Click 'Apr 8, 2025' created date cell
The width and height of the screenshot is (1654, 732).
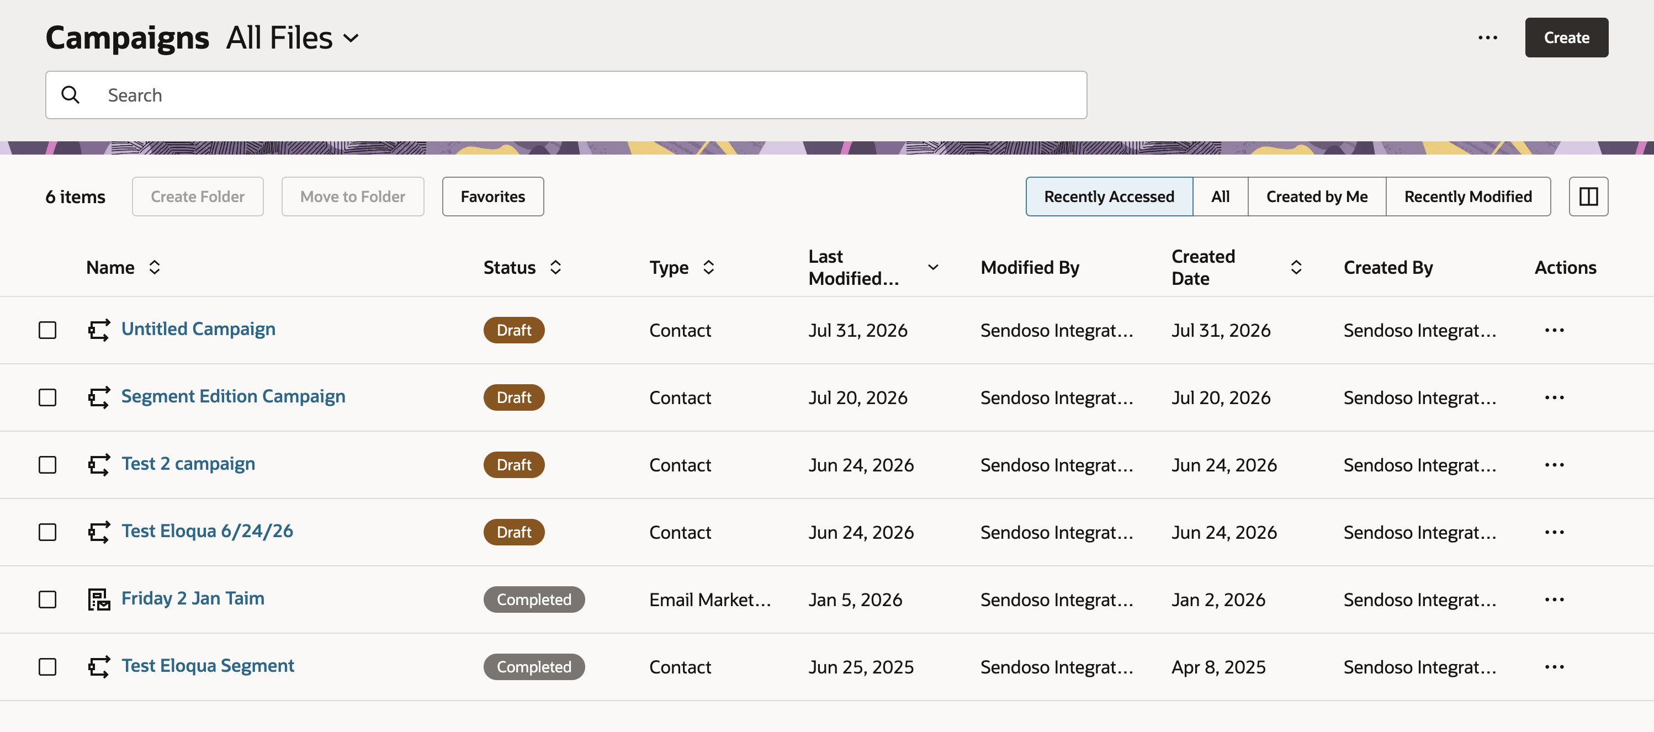pos(1218,667)
